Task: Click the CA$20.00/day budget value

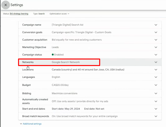Action: [x=60, y=85]
